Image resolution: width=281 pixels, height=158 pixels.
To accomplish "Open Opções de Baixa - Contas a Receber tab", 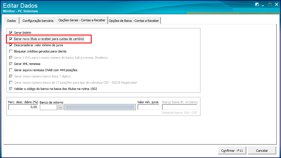I will point(134,21).
